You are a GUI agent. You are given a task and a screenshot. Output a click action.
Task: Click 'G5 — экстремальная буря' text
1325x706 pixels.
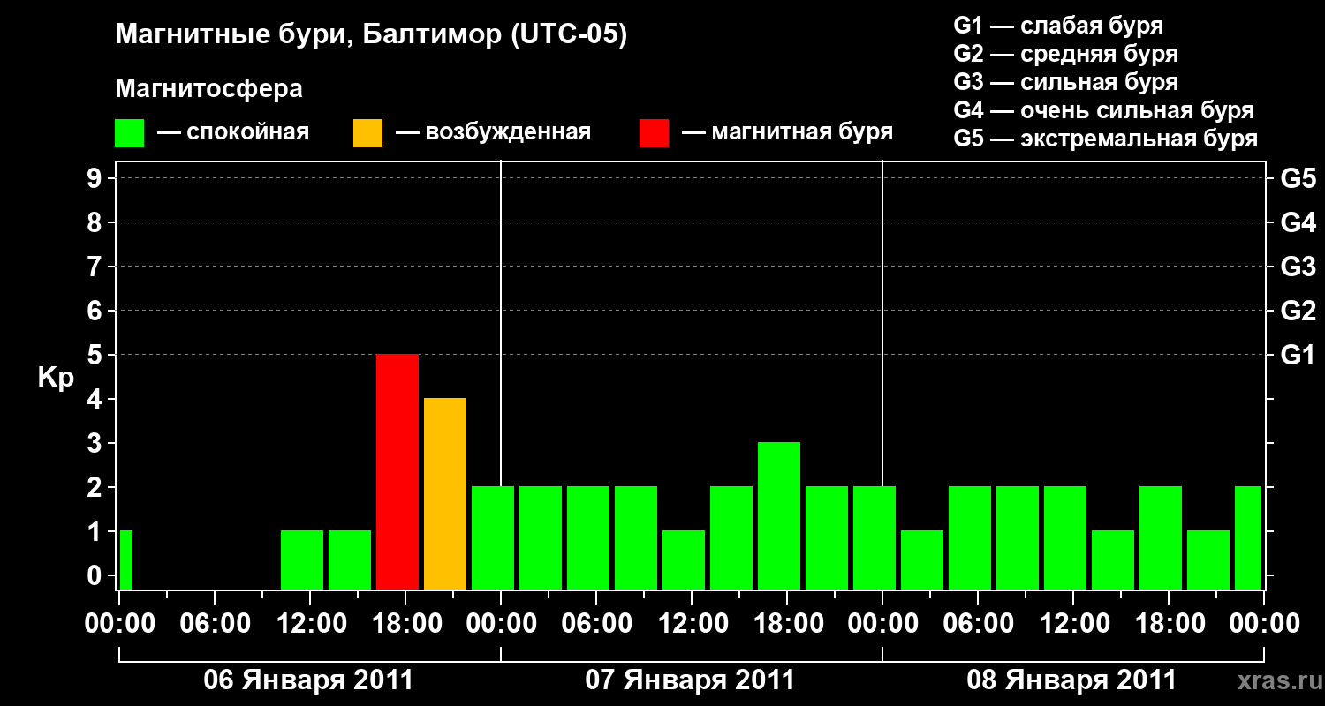click(x=1106, y=139)
